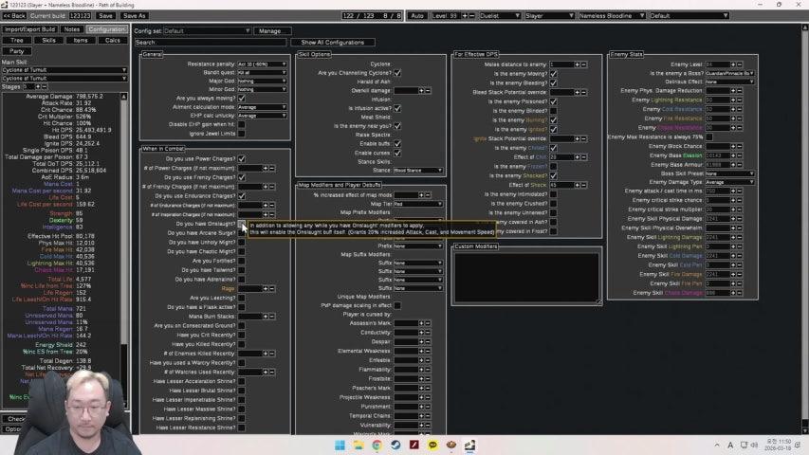Open Bandit quest dropdown
809x455 pixels.
click(262, 73)
